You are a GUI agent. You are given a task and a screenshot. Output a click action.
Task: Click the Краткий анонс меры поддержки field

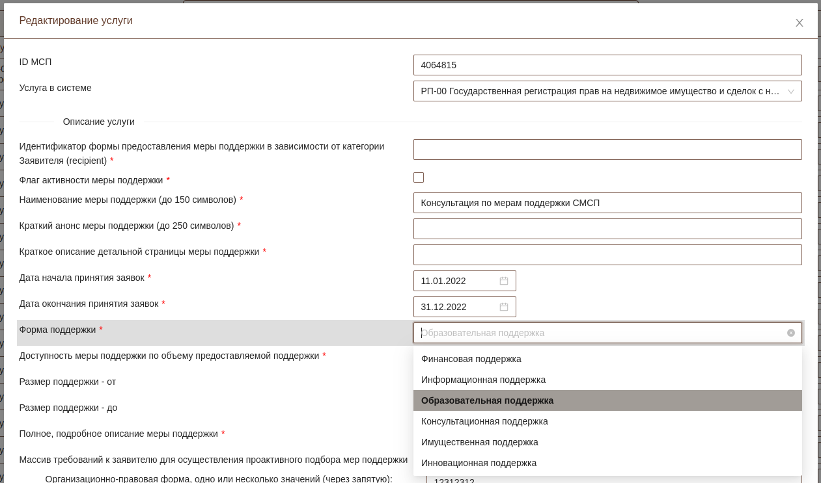click(x=607, y=229)
